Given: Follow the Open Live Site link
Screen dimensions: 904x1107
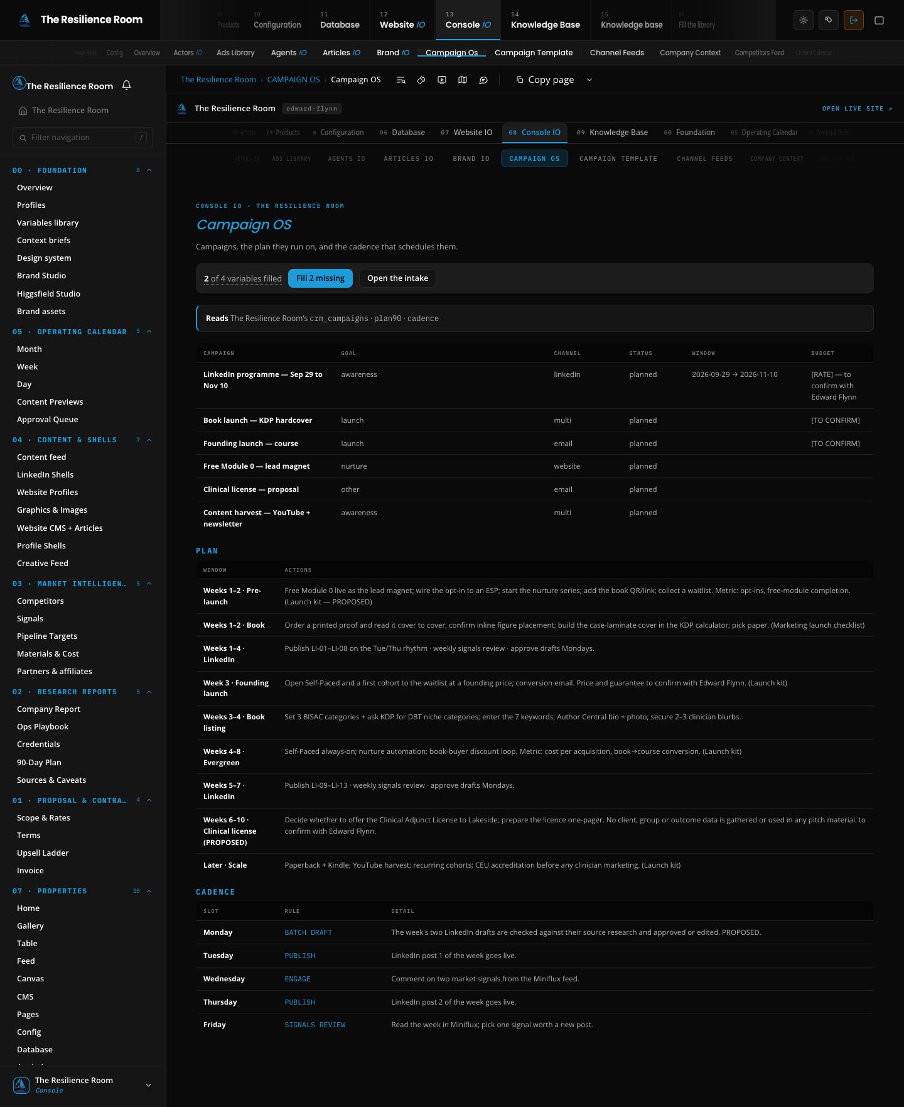Looking at the screenshot, I should 857,109.
